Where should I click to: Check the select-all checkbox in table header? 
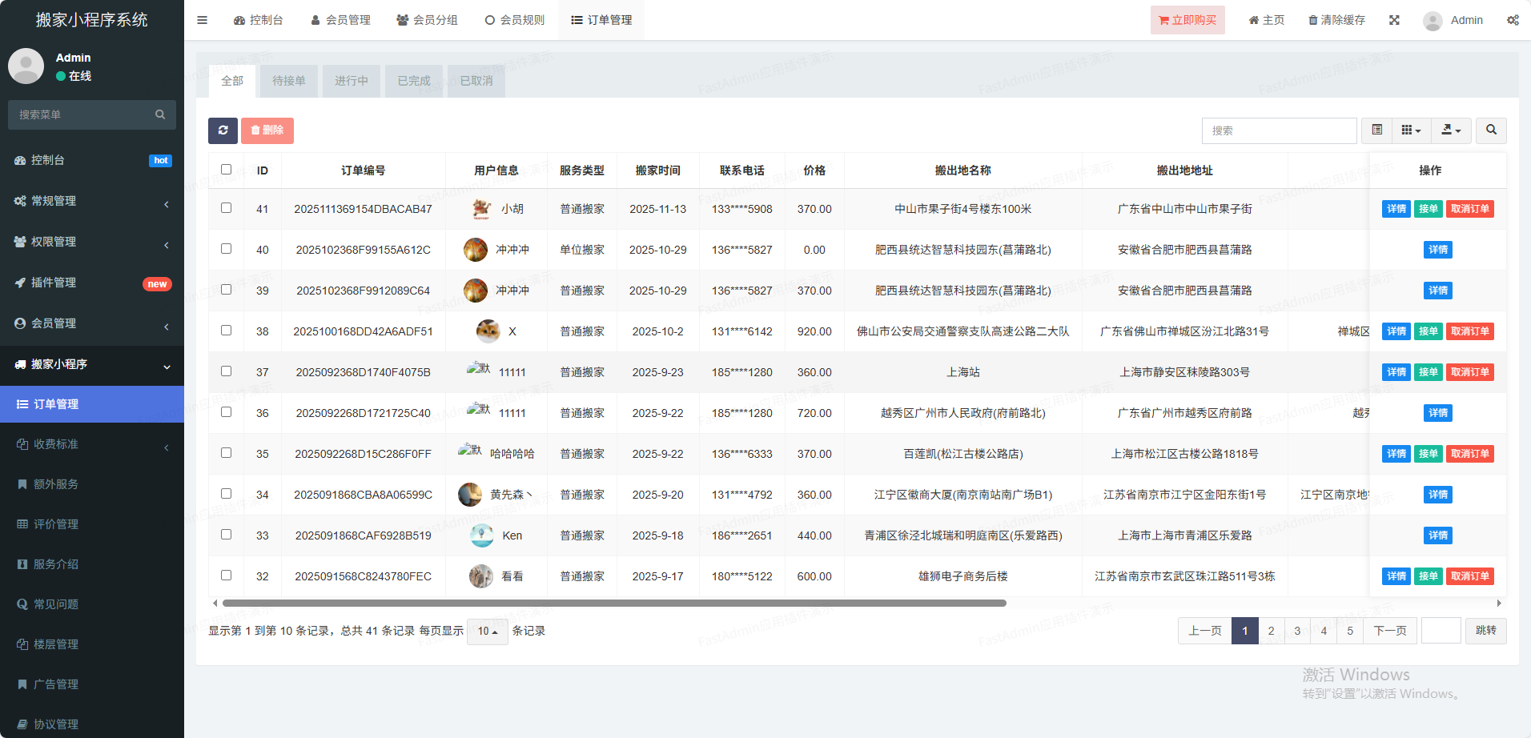tap(226, 170)
